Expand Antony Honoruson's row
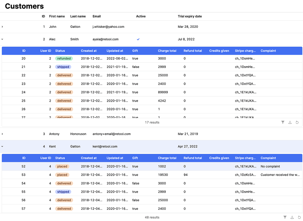Viewport: 303px width, 221px height. pyautogui.click(x=2, y=134)
